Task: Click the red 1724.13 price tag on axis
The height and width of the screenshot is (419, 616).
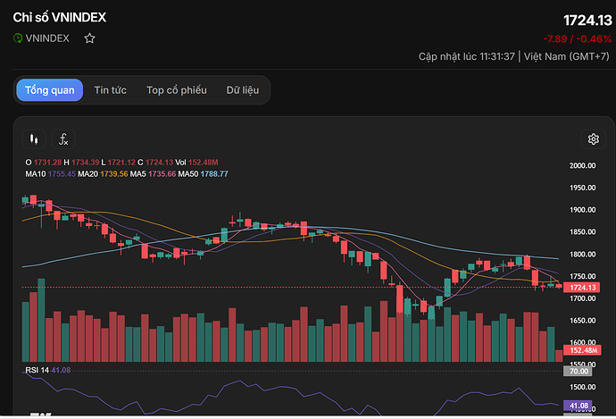Action: [581, 288]
